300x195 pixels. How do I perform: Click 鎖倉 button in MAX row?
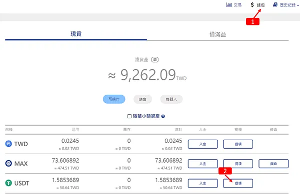(273, 164)
